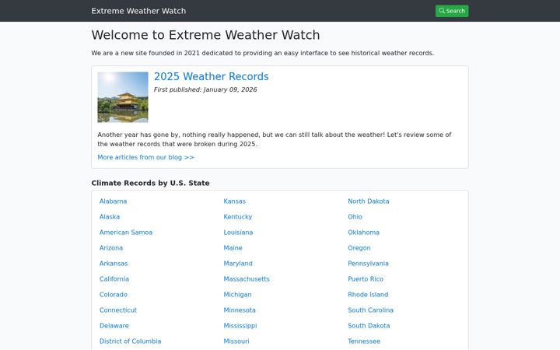The height and width of the screenshot is (350, 560).
Task: Click the Welcome to Extreme Weather Watch heading
Action: click(x=205, y=35)
